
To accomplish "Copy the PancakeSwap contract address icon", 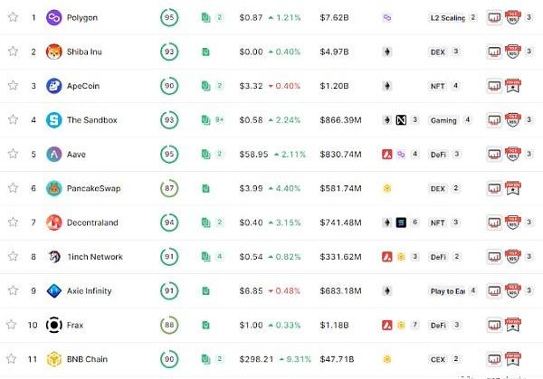I will [205, 189].
